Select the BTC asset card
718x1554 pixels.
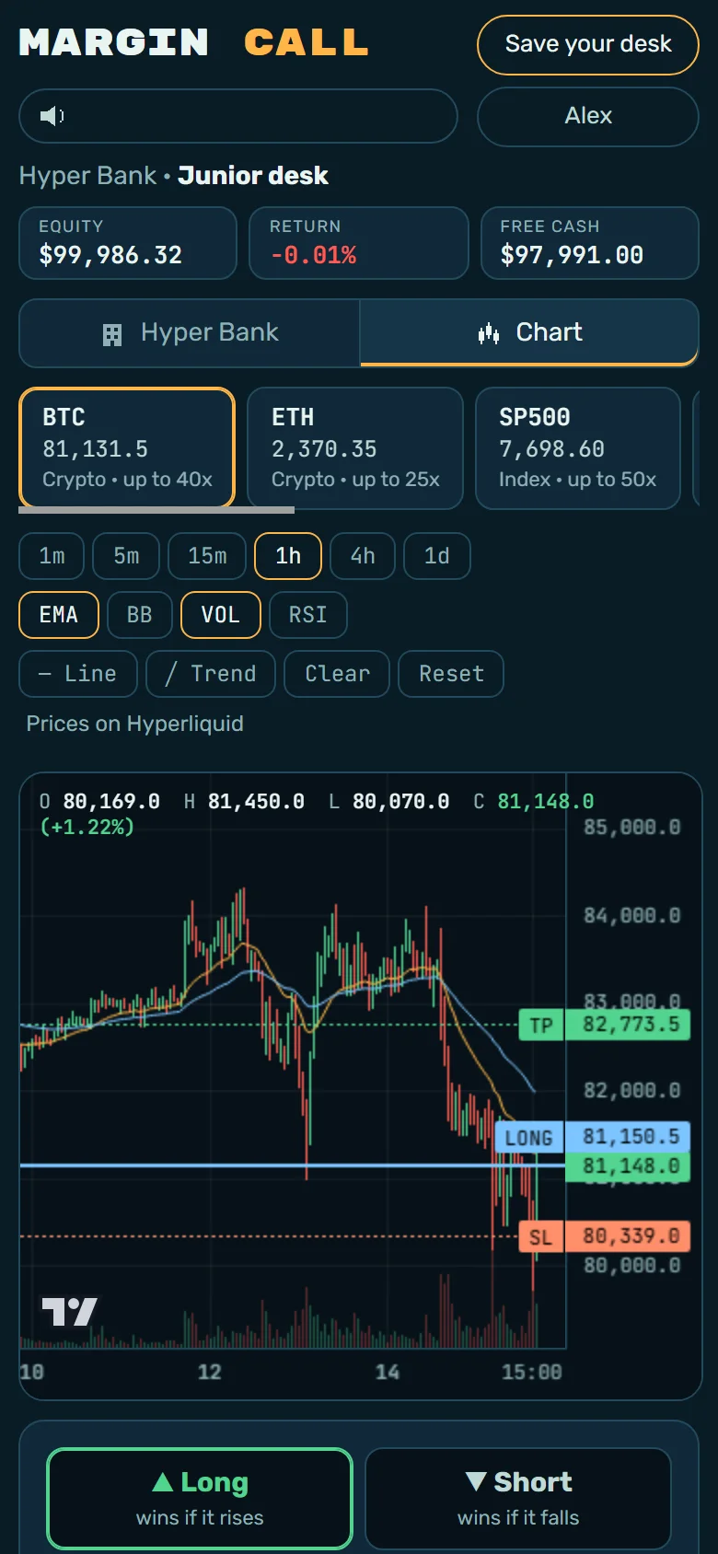click(x=127, y=448)
